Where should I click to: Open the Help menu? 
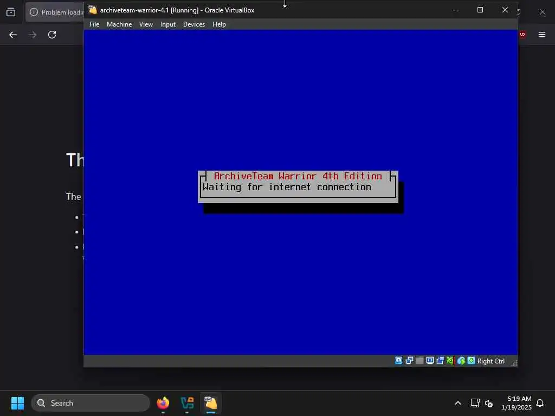pos(219,24)
